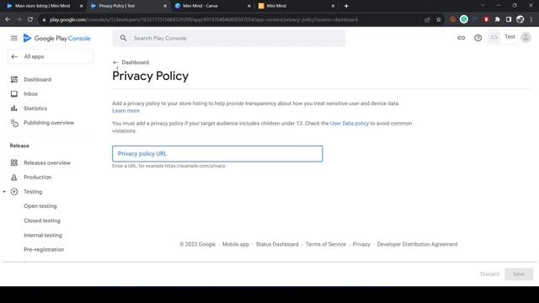Open Pre-registration page
539x303 pixels.
pos(44,249)
